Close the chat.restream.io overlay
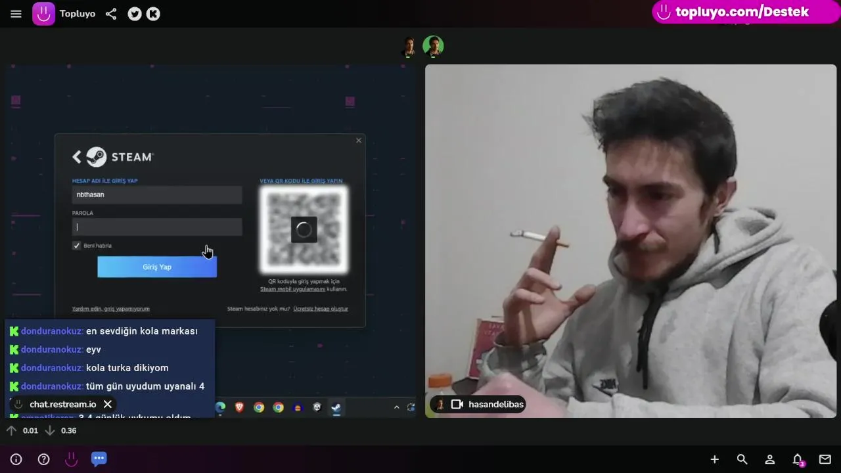 click(x=108, y=404)
